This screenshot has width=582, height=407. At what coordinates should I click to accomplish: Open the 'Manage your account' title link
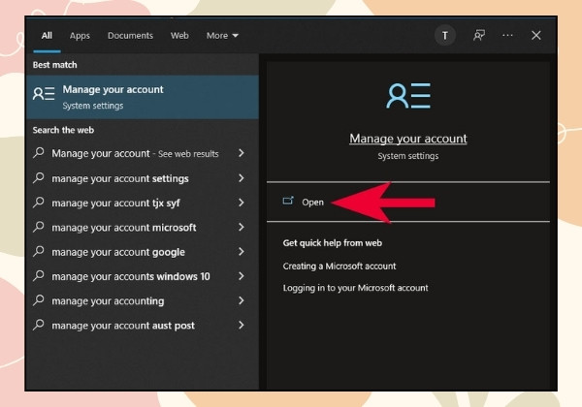coord(408,139)
